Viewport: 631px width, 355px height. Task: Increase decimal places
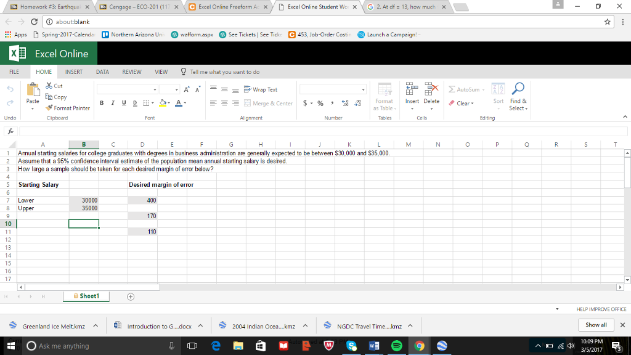coord(345,102)
